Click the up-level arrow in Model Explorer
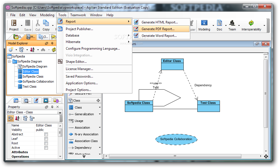Image resolution: width=279 pixels, height=168 pixels. 43,50
